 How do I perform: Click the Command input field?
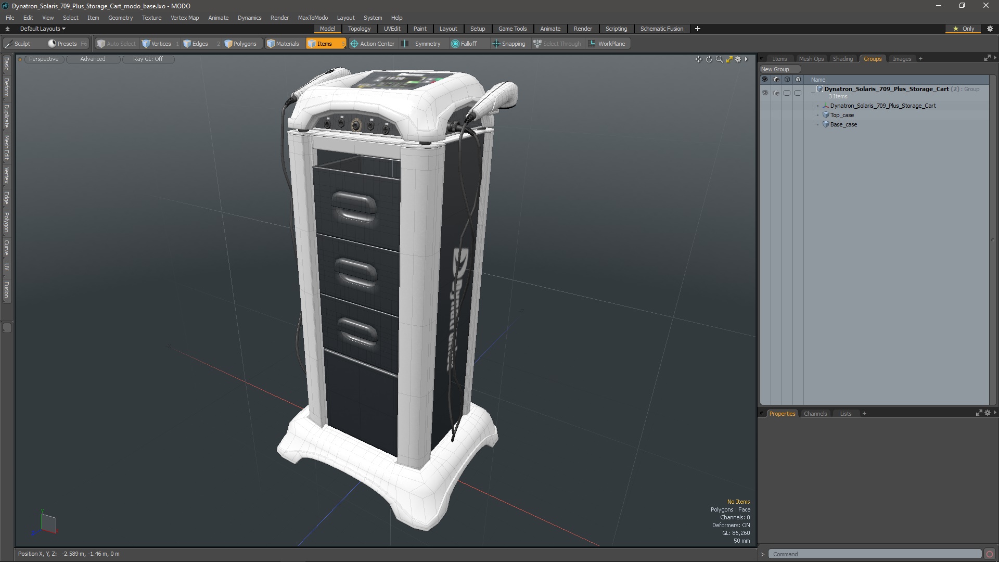(x=874, y=554)
